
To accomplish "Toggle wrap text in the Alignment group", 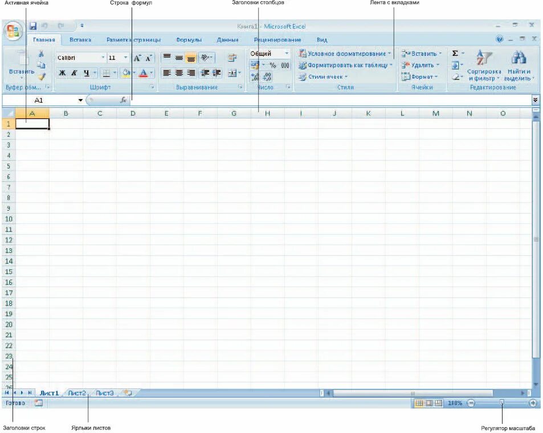I will pos(232,58).
